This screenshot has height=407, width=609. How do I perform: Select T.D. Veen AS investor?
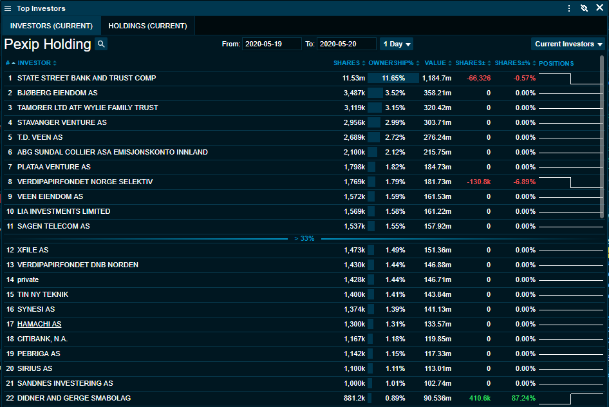tap(40, 137)
